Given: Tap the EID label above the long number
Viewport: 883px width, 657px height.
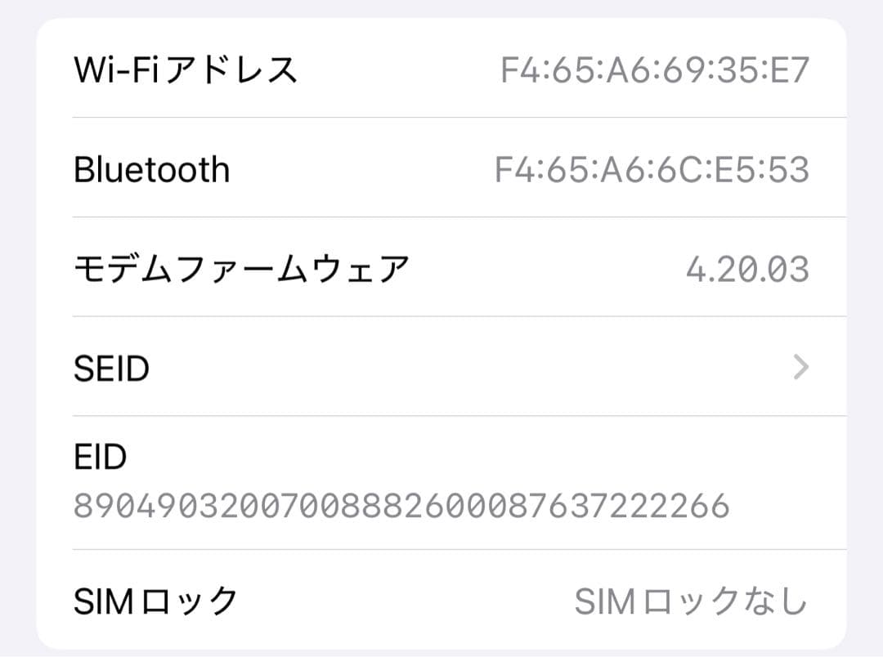Looking at the screenshot, I should pyautogui.click(x=98, y=458).
